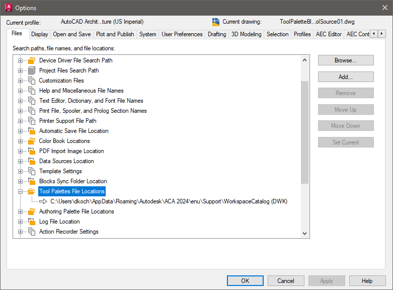Select Authoring Palette File Locations row
This screenshot has width=393, height=290.
(x=76, y=211)
